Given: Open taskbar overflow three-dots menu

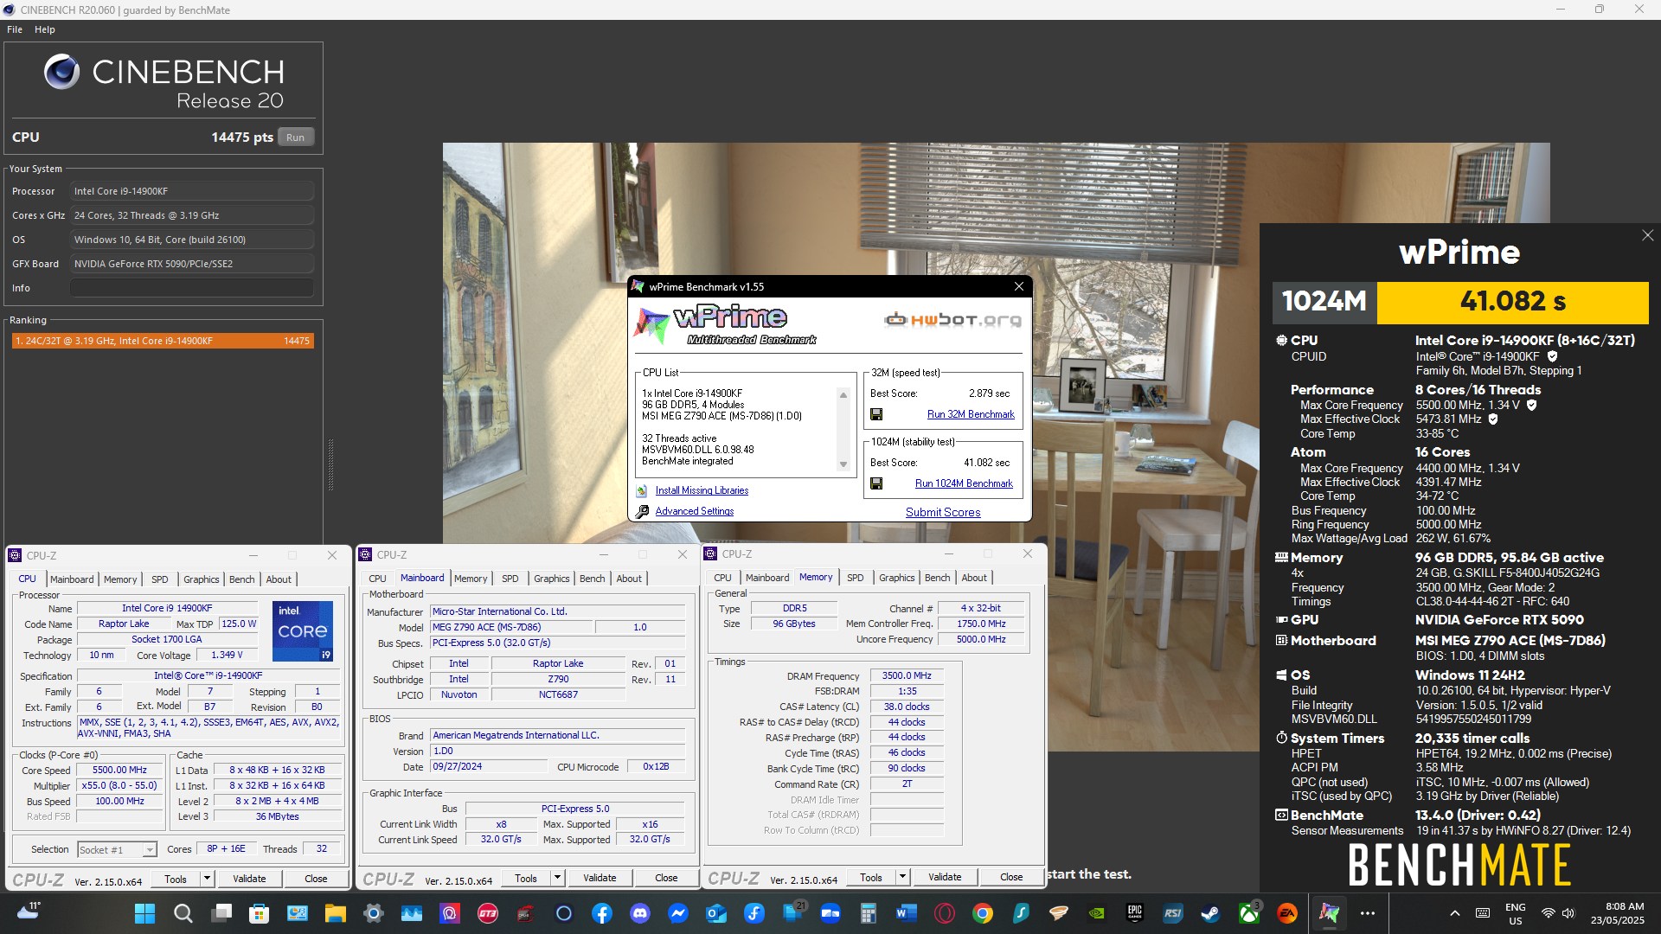Looking at the screenshot, I should (1367, 913).
